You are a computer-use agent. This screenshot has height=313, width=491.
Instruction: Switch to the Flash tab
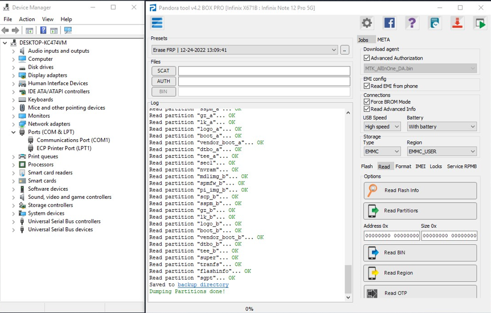(367, 166)
